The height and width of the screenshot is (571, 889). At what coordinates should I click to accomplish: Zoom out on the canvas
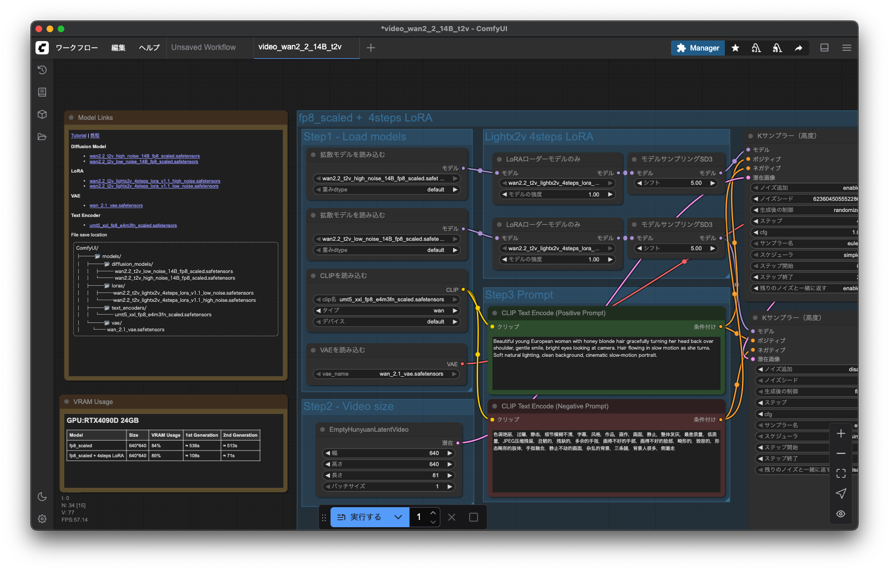[841, 453]
